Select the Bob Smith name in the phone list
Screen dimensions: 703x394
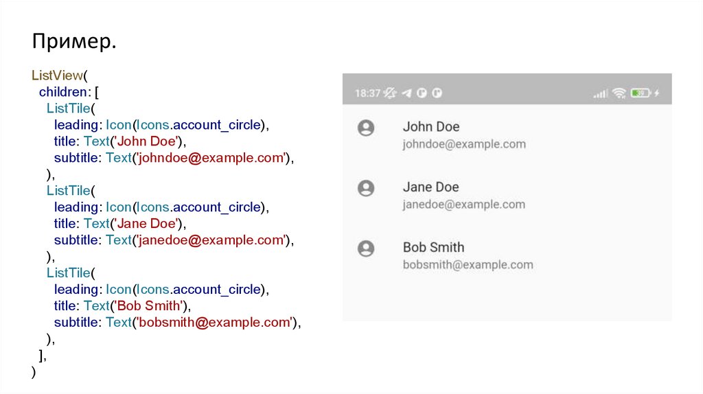click(x=433, y=248)
